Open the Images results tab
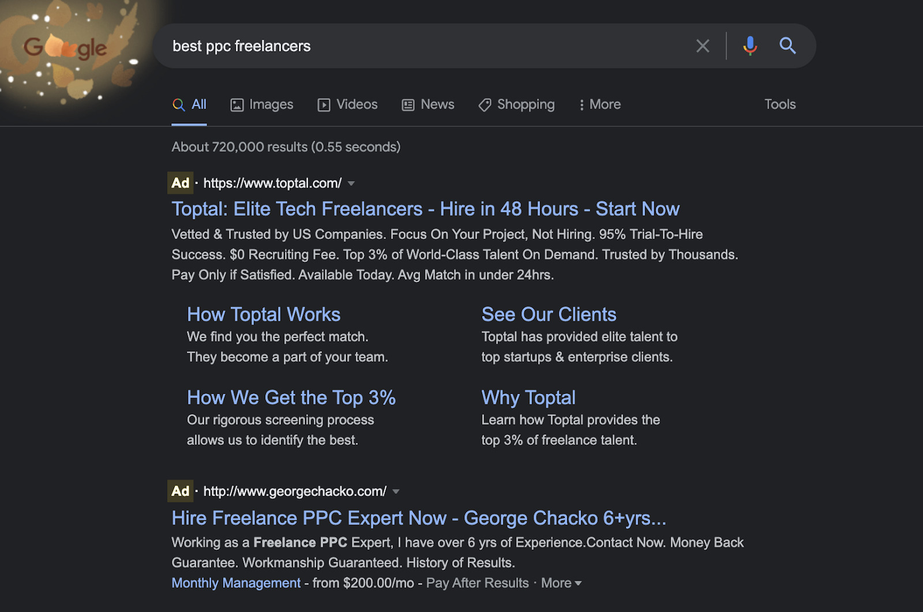The image size is (923, 612). click(x=262, y=104)
